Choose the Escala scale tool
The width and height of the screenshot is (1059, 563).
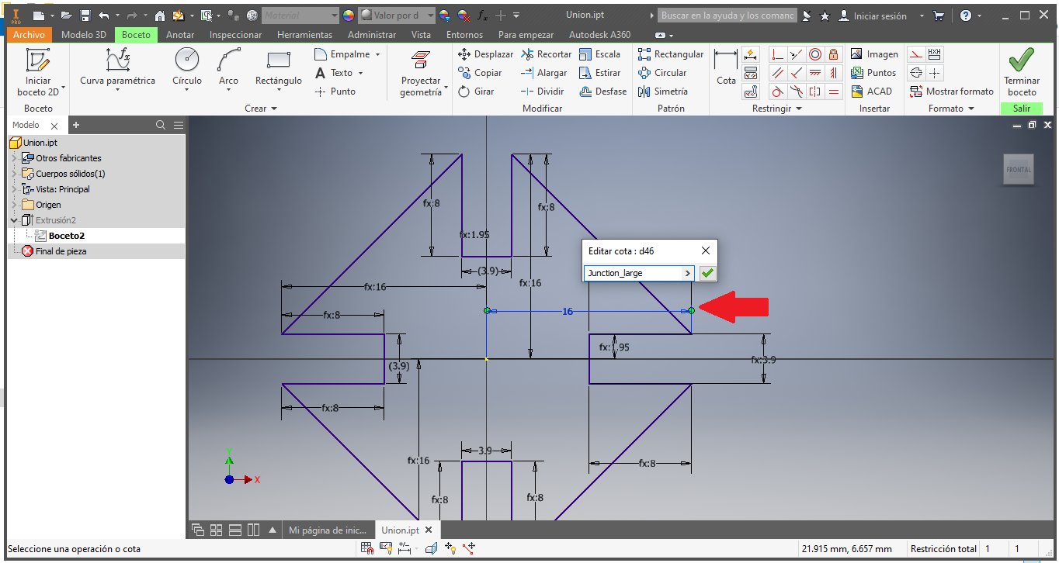599,54
